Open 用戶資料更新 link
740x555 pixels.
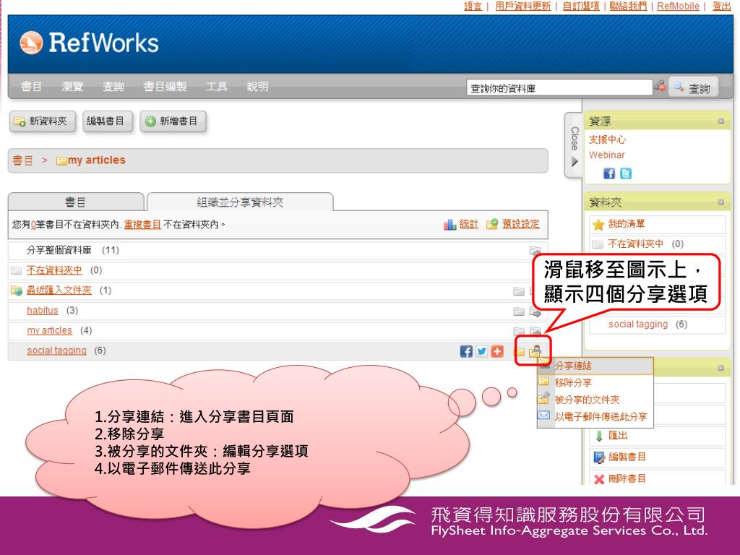click(x=523, y=6)
